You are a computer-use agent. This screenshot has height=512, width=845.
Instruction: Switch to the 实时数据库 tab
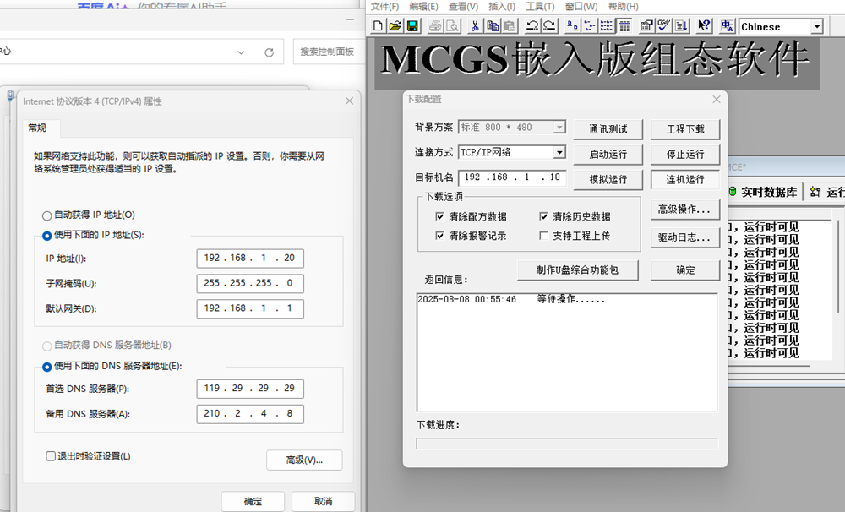pyautogui.click(x=764, y=193)
